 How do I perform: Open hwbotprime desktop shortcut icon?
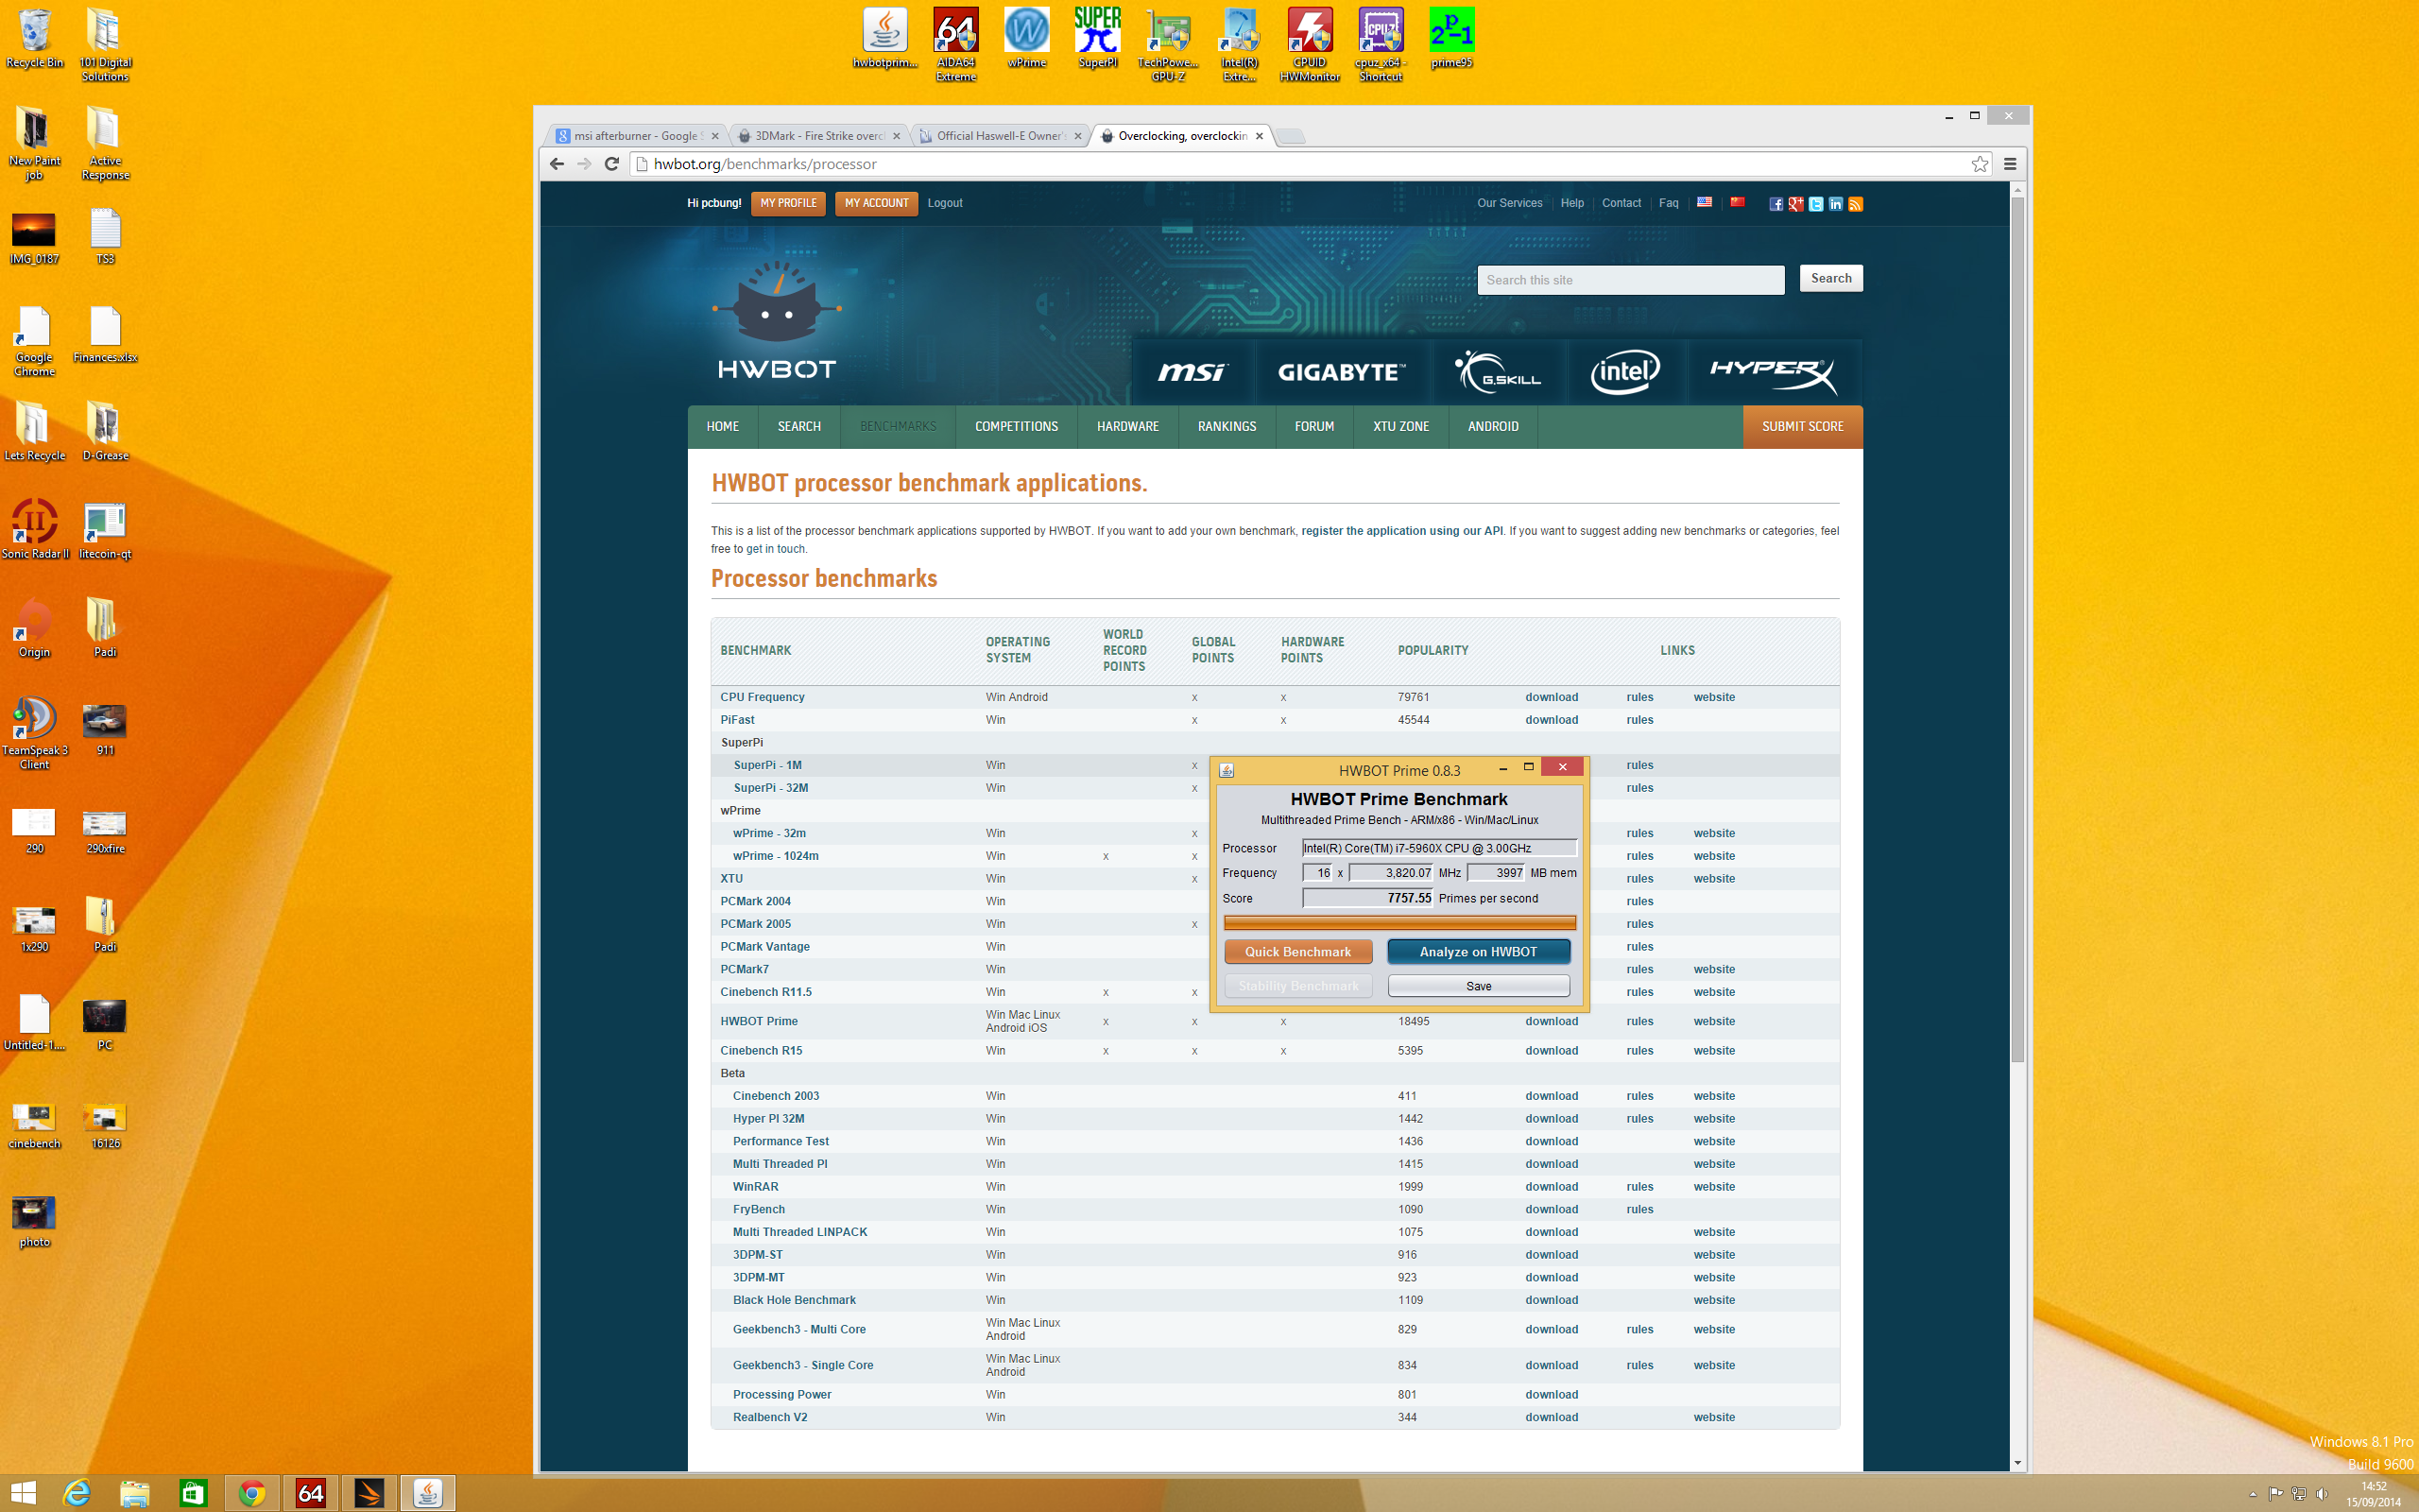(884, 38)
